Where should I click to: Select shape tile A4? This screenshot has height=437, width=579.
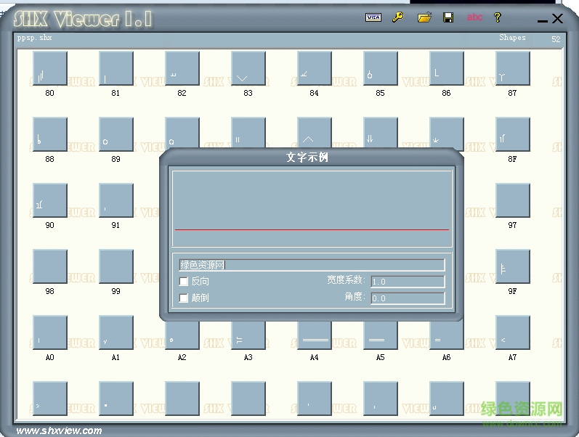click(315, 335)
